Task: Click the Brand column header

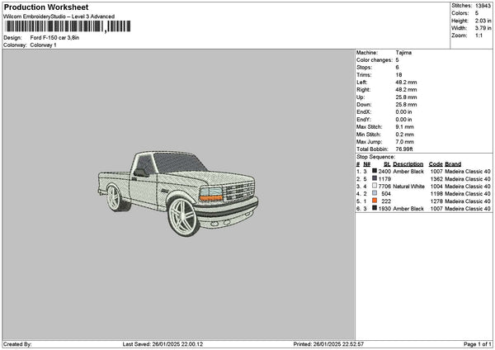Action: tap(453, 164)
